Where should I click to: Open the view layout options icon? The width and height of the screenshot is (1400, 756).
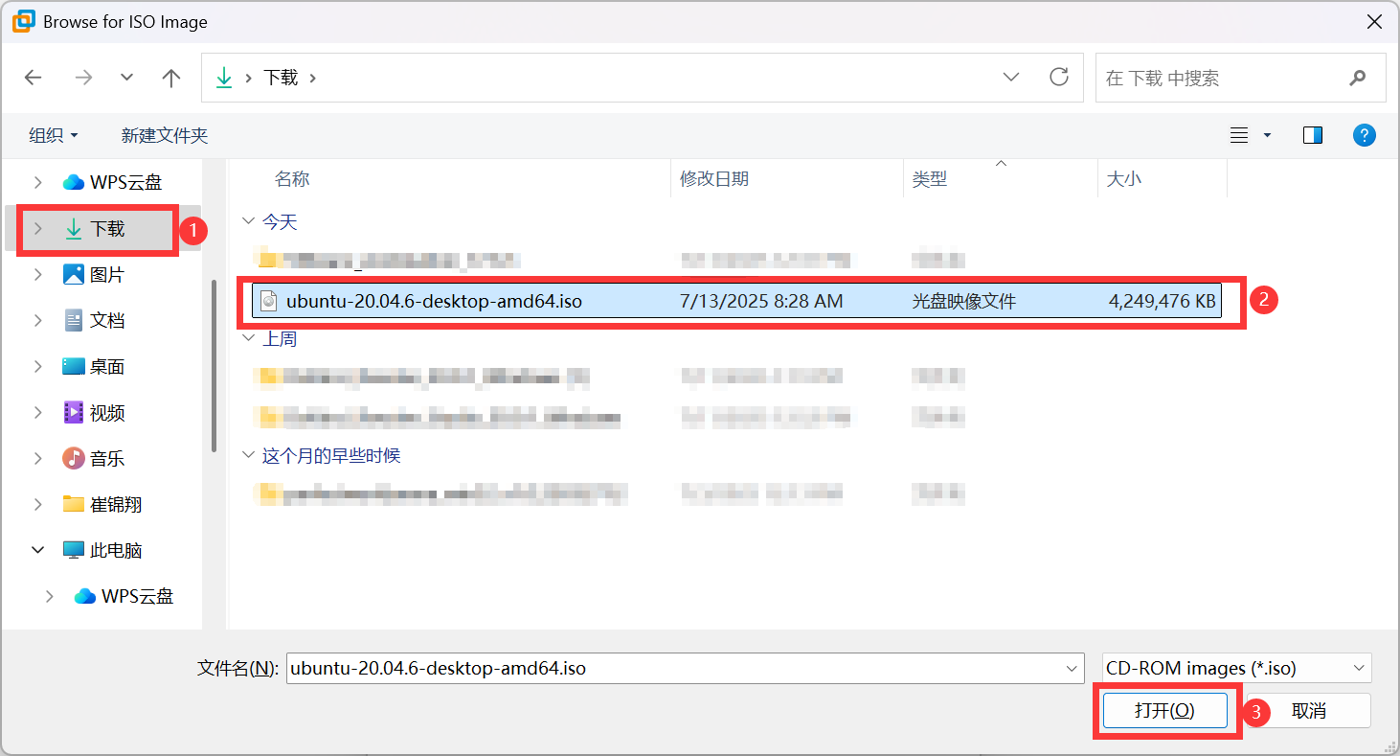coord(1239,135)
